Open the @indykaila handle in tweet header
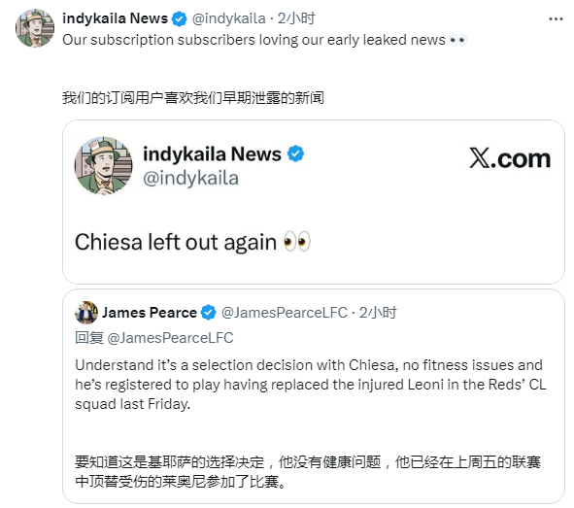 point(229,18)
